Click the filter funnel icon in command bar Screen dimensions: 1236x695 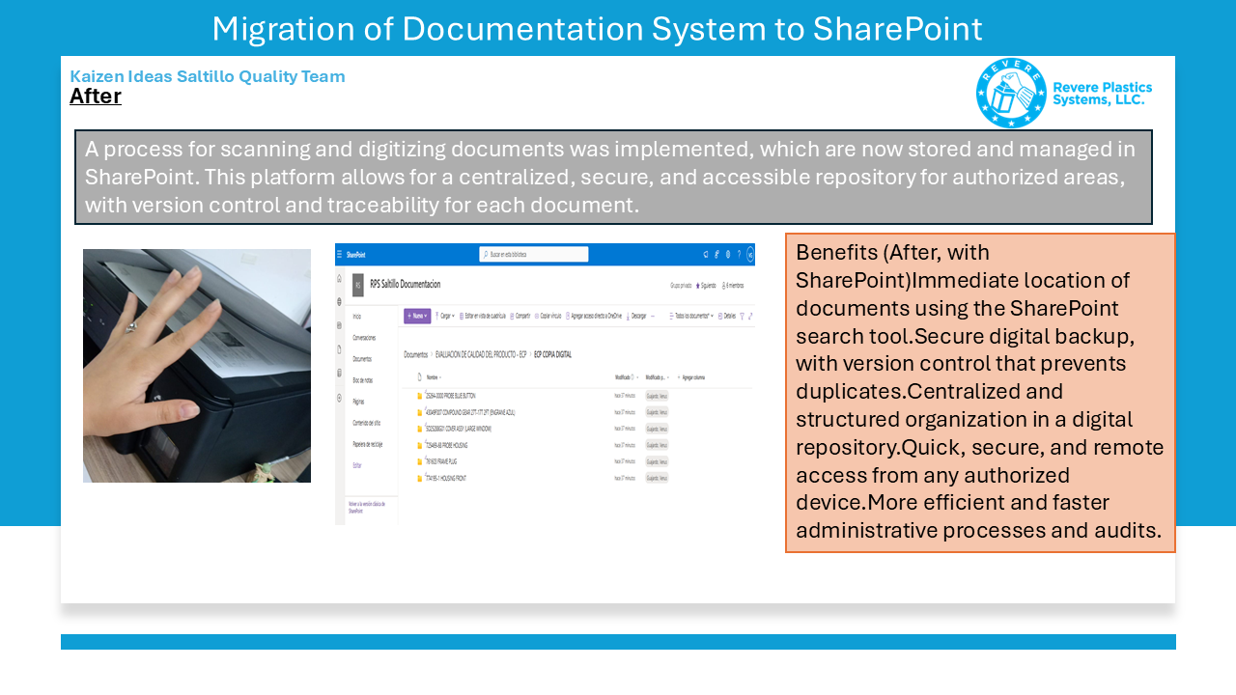(x=742, y=316)
